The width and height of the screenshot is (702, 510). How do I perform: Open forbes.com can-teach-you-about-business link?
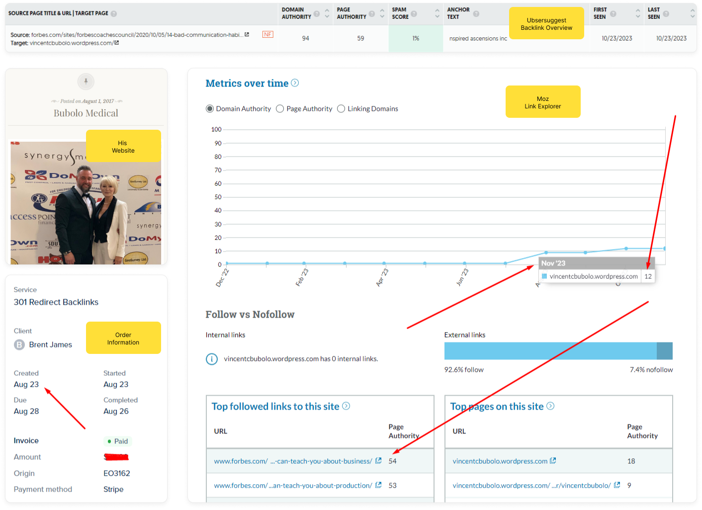pyautogui.click(x=293, y=461)
